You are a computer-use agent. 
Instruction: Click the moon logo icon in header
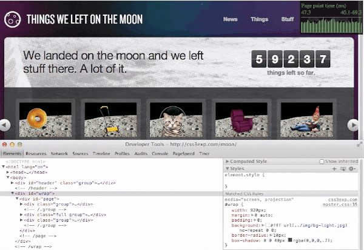[13, 19]
